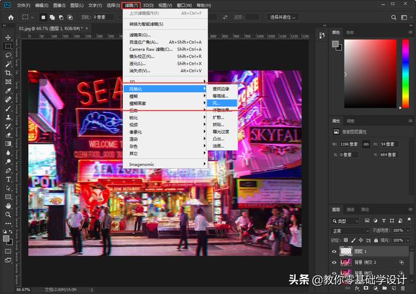Select the Pen tool

[x=8, y=170]
